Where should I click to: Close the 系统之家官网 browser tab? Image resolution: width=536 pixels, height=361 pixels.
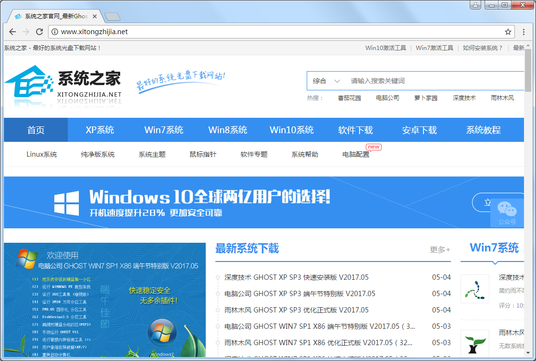(95, 16)
